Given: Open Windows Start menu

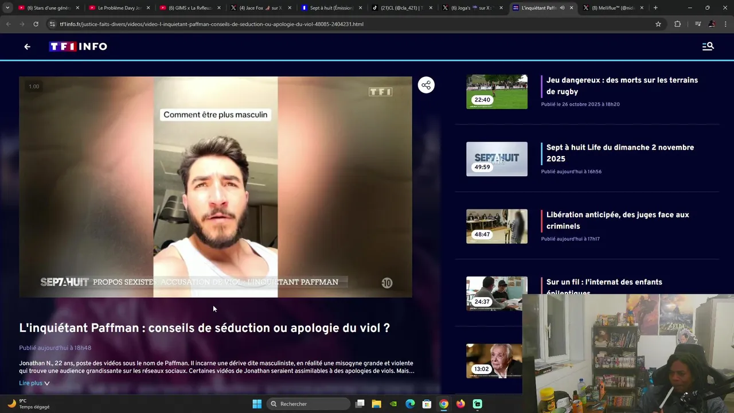Looking at the screenshot, I should point(257,404).
